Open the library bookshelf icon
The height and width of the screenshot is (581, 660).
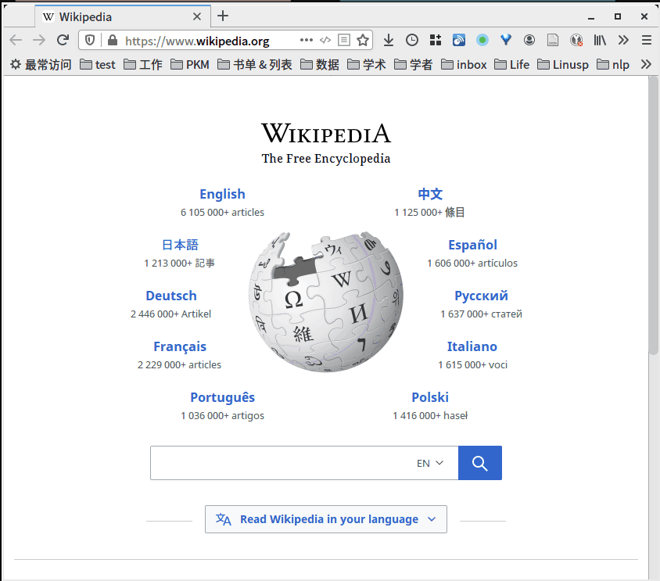[x=600, y=40]
